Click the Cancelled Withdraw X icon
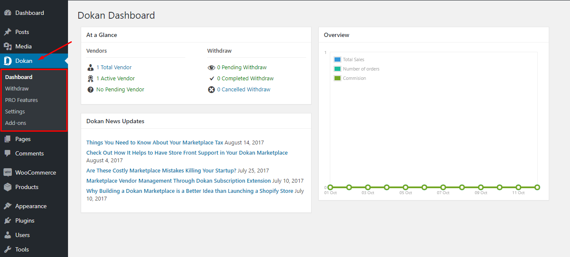The image size is (570, 257). pyautogui.click(x=211, y=90)
